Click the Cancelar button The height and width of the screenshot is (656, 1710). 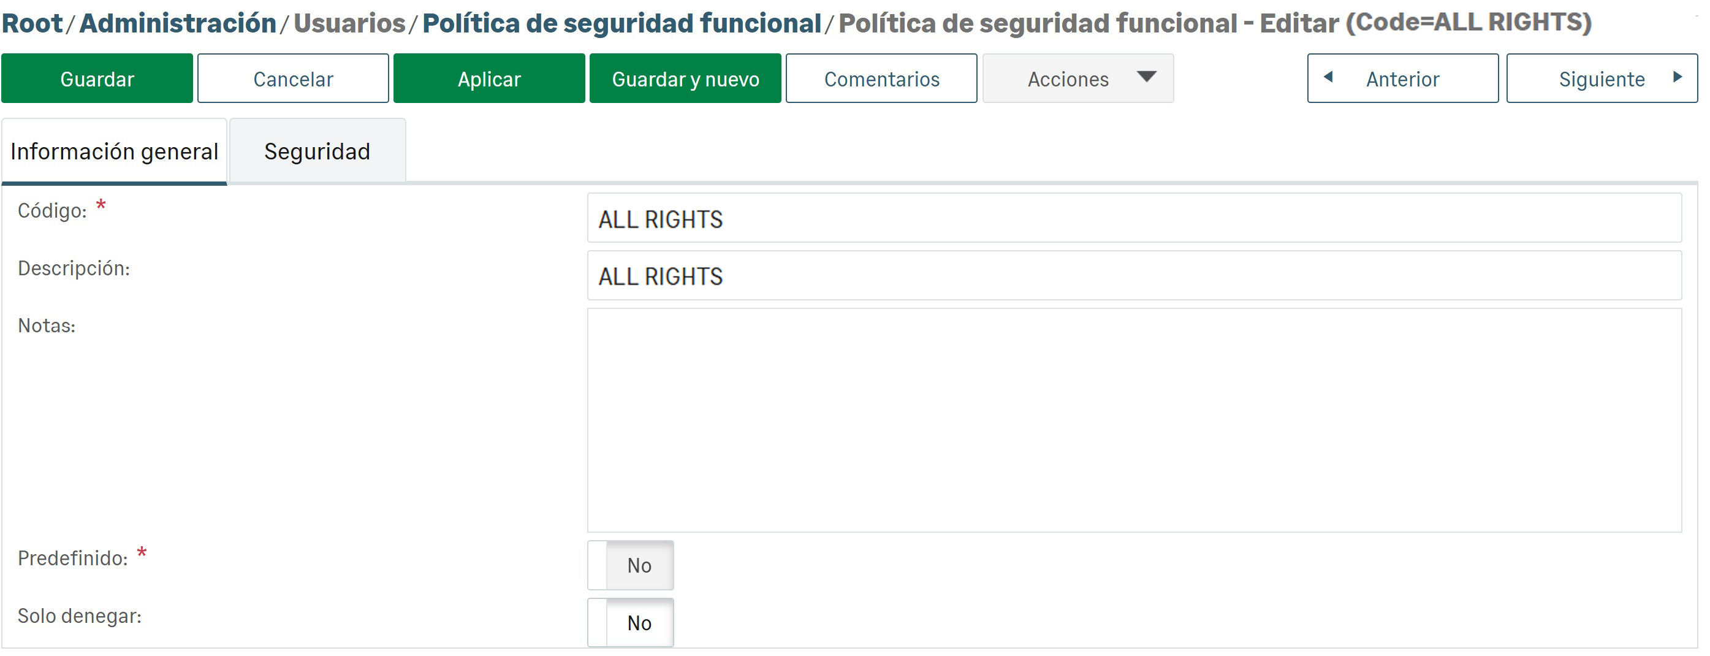point(293,79)
